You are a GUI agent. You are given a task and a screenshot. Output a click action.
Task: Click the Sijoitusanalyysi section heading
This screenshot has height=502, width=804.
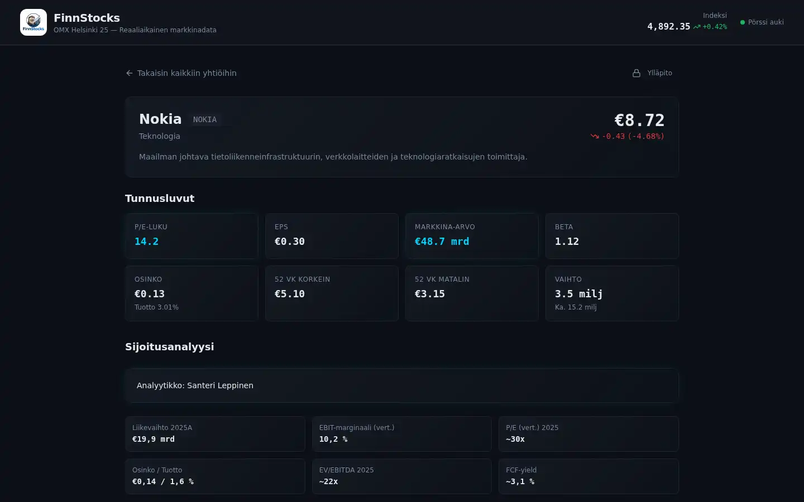coord(170,347)
